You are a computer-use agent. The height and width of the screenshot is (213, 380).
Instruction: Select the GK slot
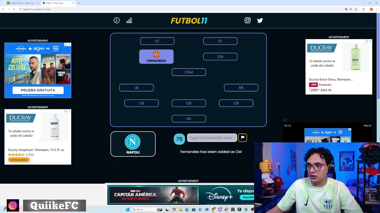189,119
